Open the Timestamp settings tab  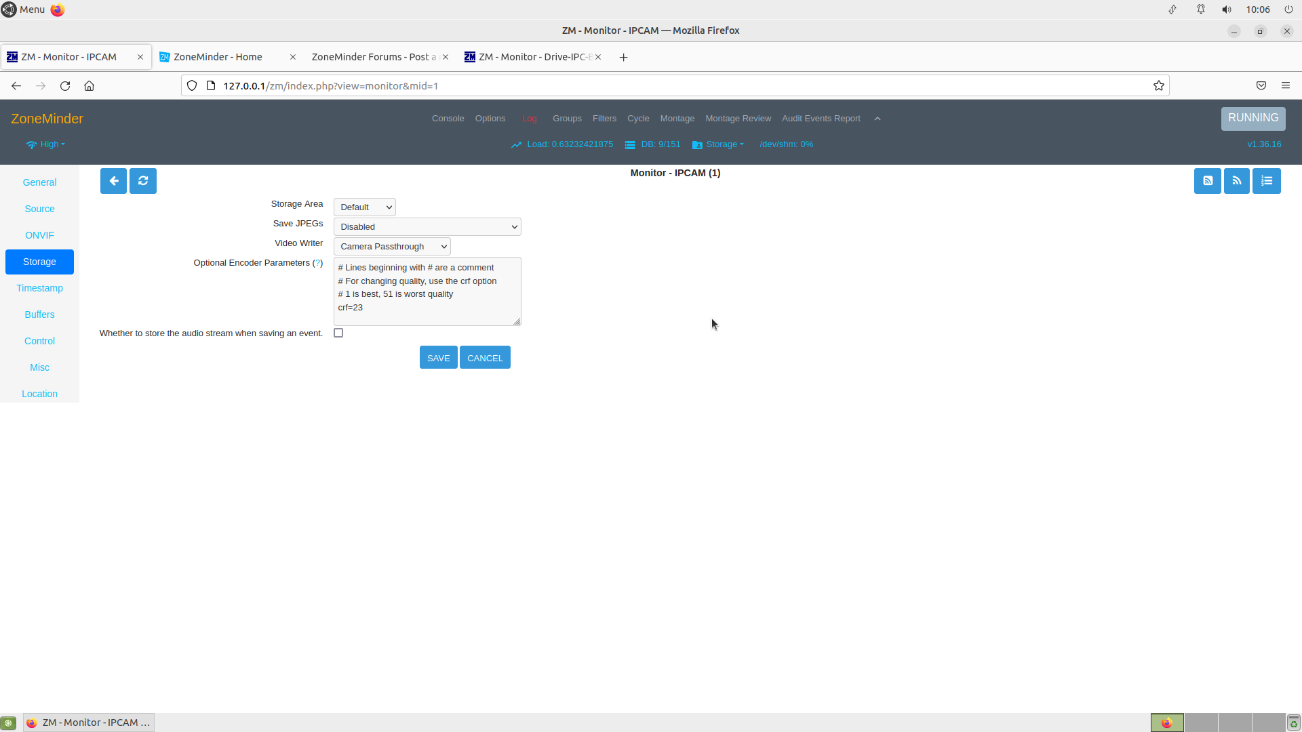pos(39,288)
